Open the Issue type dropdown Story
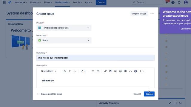191x107 pixels. (64, 40)
